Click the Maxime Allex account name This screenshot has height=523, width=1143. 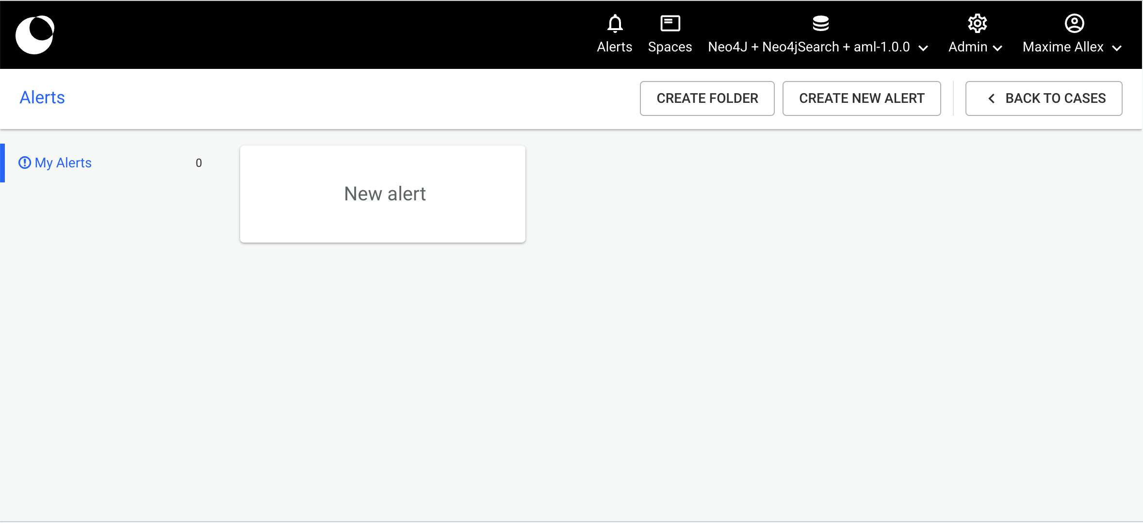coord(1063,47)
